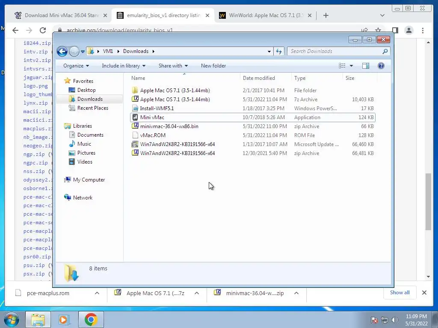Viewport: 438px width, 328px height.
Task: Open Chrome tab search chevron
Action: (382, 15)
